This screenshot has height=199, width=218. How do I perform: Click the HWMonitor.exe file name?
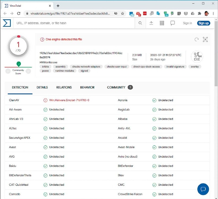[x=48, y=62]
